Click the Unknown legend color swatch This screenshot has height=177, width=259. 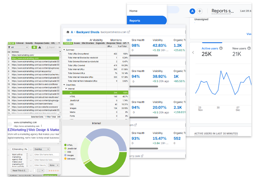[x=65, y=159]
